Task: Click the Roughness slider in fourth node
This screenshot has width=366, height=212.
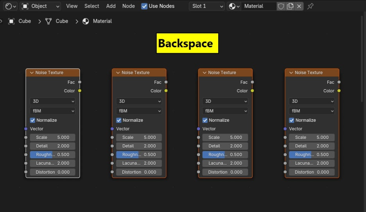Action: 312,155
